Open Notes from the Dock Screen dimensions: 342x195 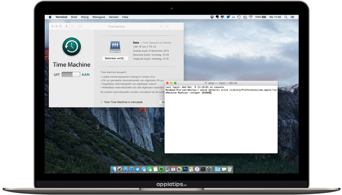pos(155,169)
